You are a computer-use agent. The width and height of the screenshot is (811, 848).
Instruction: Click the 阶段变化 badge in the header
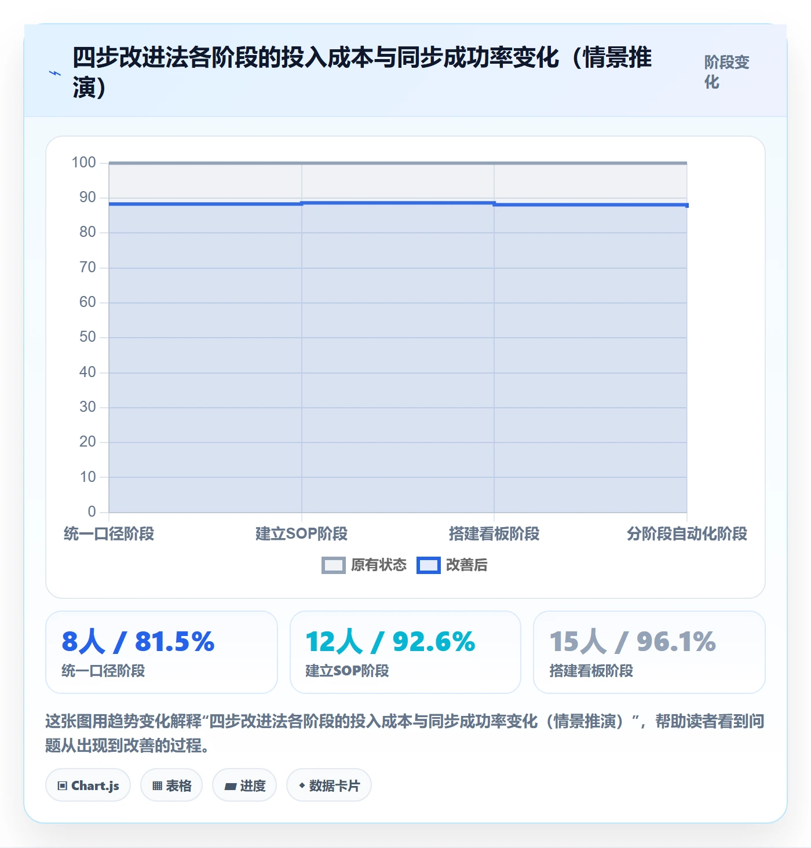(x=727, y=72)
